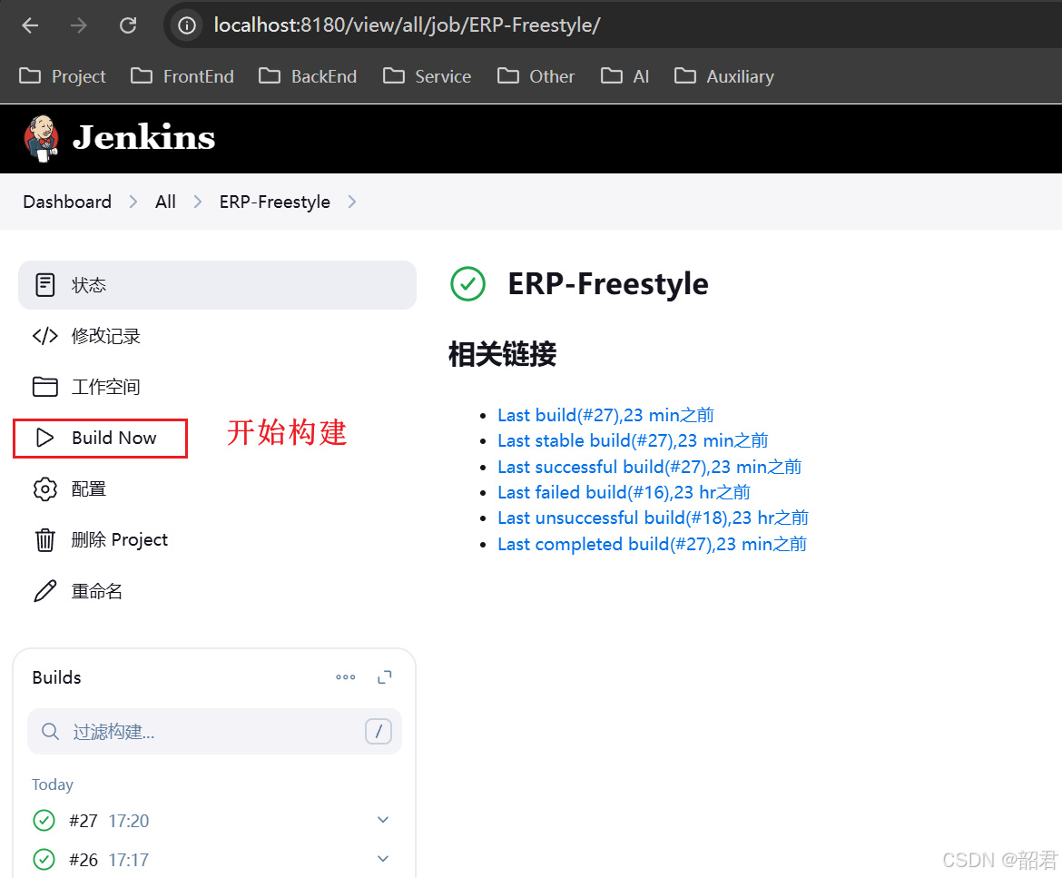Click the Jenkins butler logo
This screenshot has height=878, width=1062.
click(x=42, y=138)
